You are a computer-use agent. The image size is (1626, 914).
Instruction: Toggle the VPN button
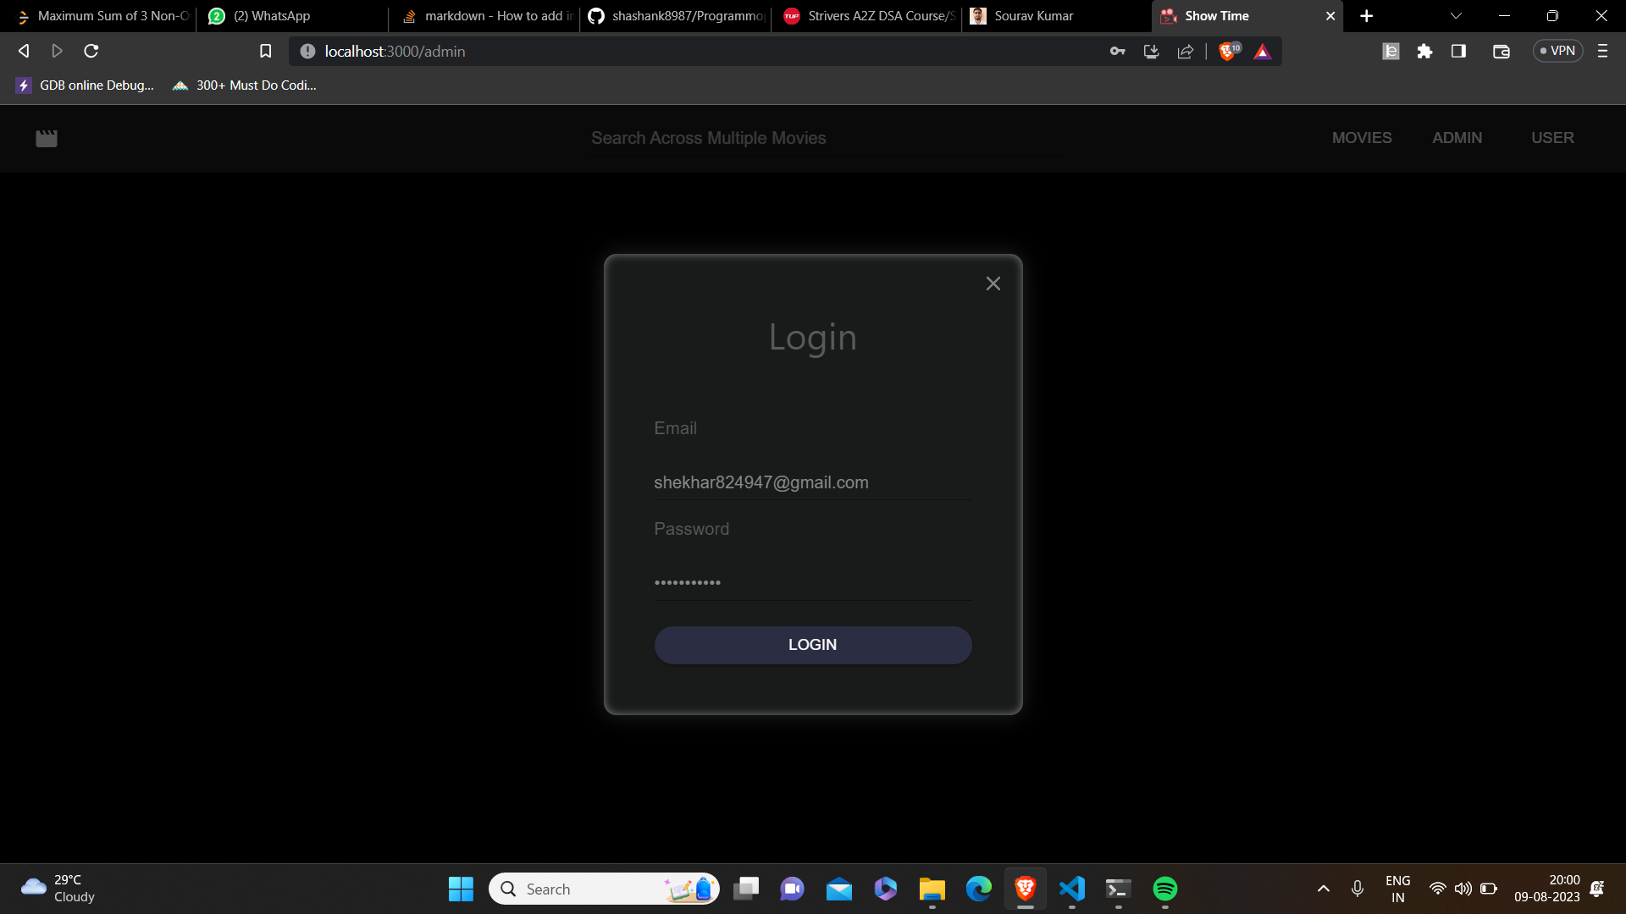(x=1557, y=52)
